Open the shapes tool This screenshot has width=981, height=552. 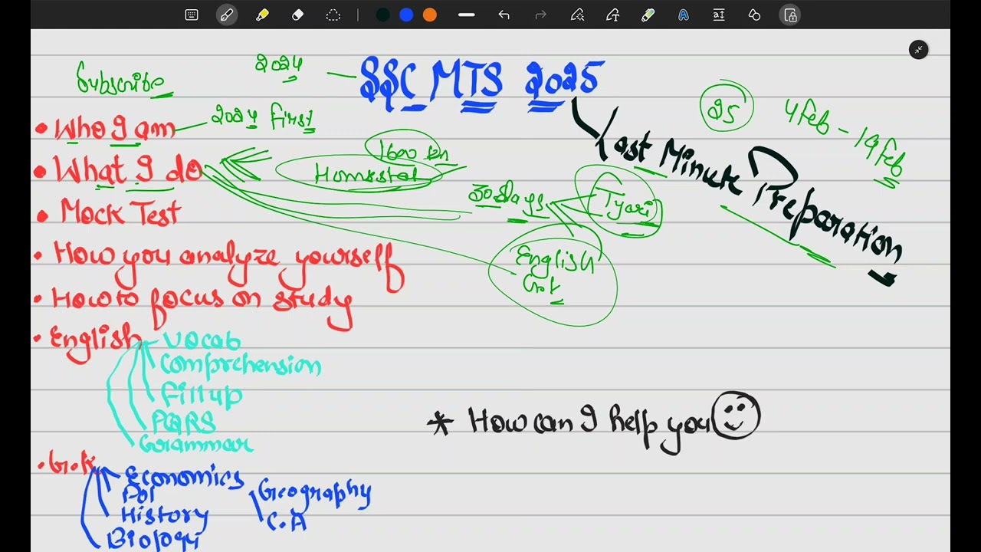(x=754, y=15)
